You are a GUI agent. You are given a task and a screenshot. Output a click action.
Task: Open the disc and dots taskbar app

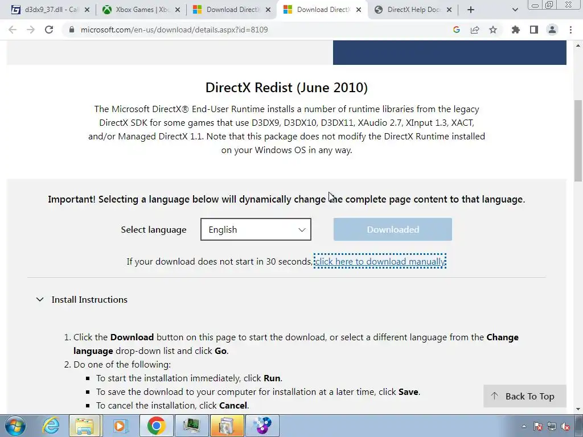point(262,426)
